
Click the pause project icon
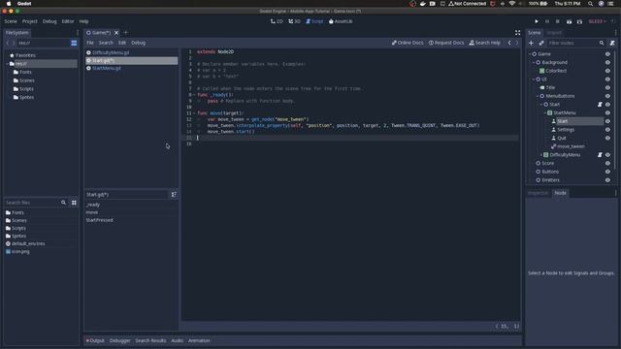click(x=547, y=21)
